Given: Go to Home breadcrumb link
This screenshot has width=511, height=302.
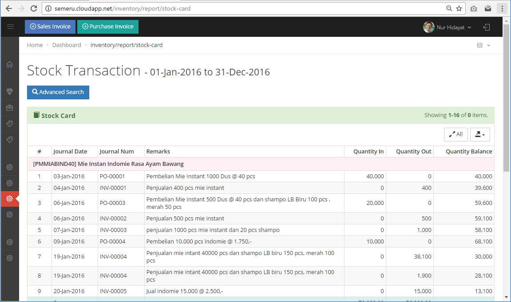Looking at the screenshot, I should pyautogui.click(x=35, y=45).
